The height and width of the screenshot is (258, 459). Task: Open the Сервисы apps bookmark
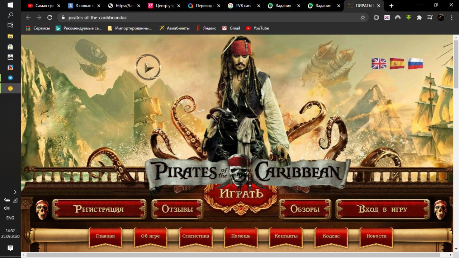[x=38, y=28]
